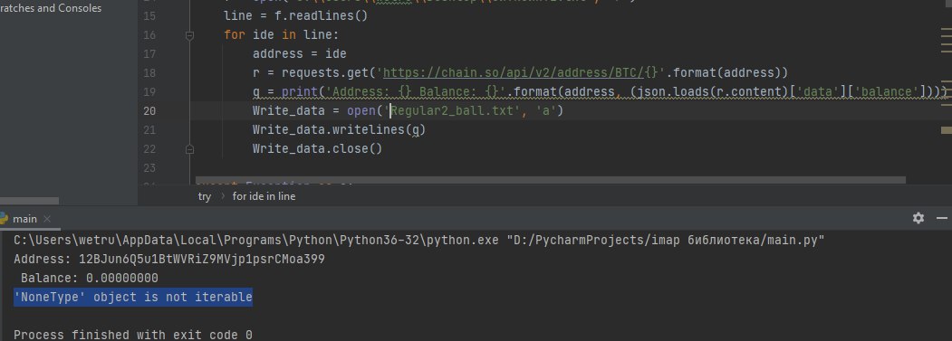
Task: Click the project panel horizontal scrollbar
Action: (29, 201)
